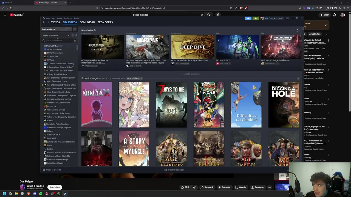Save video with Guardar button
351x197 pixels.
(240, 187)
